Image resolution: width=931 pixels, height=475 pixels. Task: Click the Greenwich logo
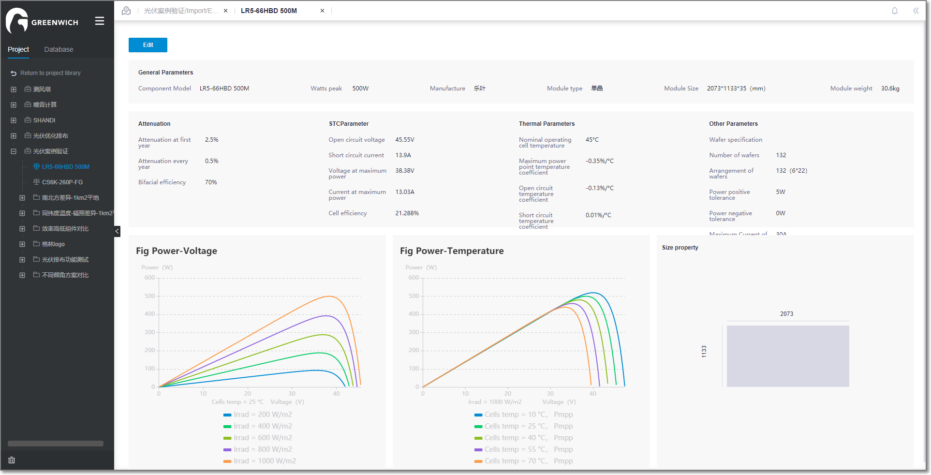click(42, 21)
